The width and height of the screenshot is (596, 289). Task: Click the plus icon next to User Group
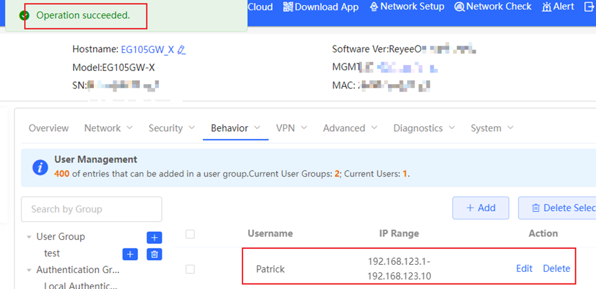[154, 238]
